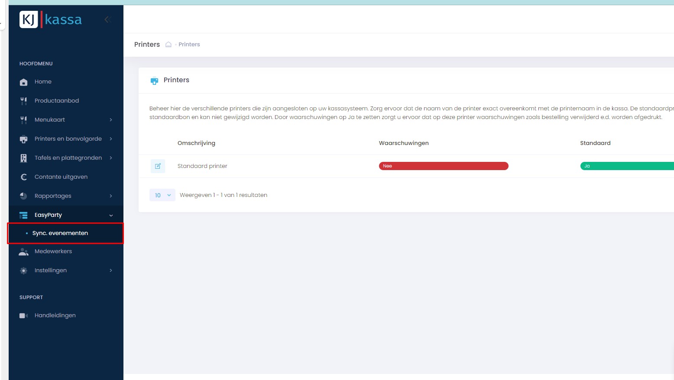Open the Rapportages menu item
Image resolution: width=674 pixels, height=380 pixels.
coord(53,196)
